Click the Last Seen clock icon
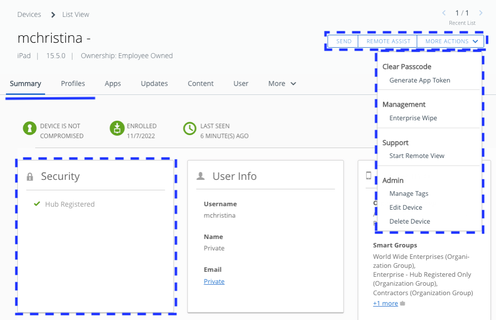The width and height of the screenshot is (496, 320). point(189,128)
